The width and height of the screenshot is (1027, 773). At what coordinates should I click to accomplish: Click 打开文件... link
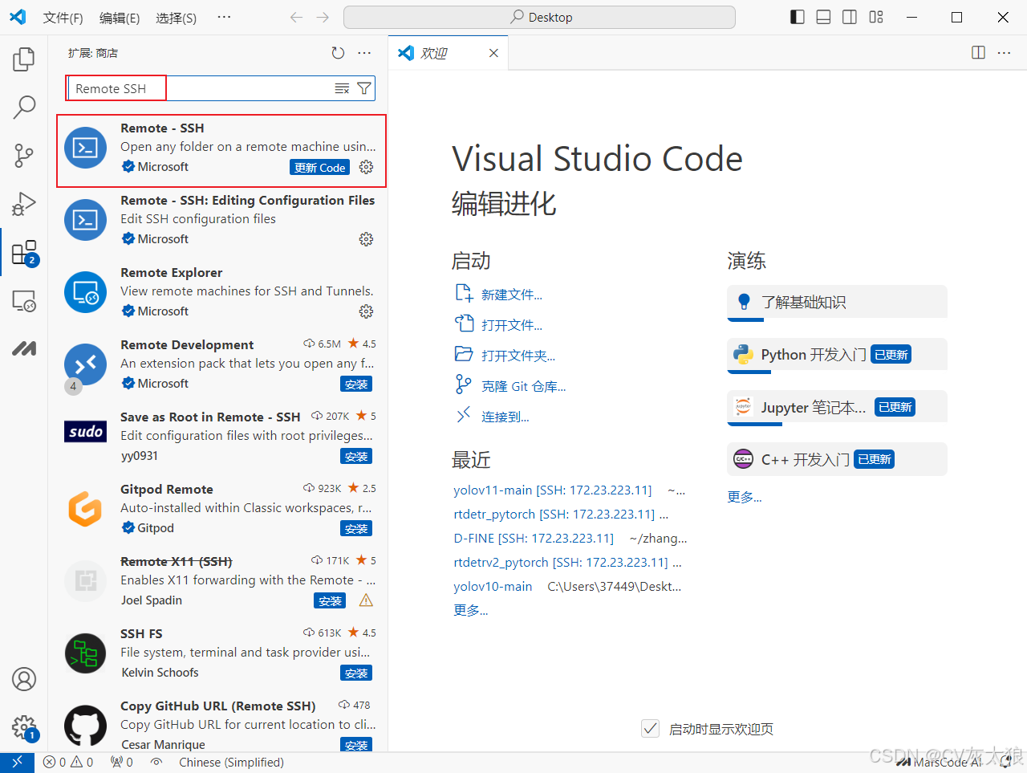511,325
